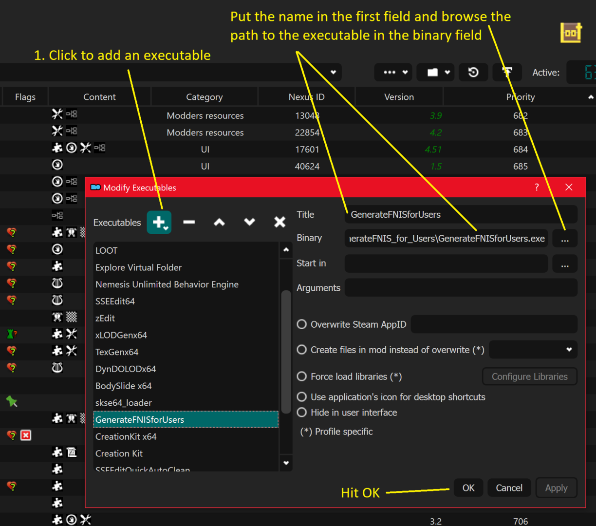596x526 pixels.
Task: Open the help question mark in dialog
Action: click(x=537, y=187)
